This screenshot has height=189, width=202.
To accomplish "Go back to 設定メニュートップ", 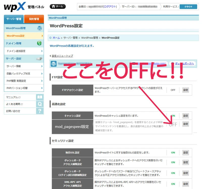I will 62,56.
